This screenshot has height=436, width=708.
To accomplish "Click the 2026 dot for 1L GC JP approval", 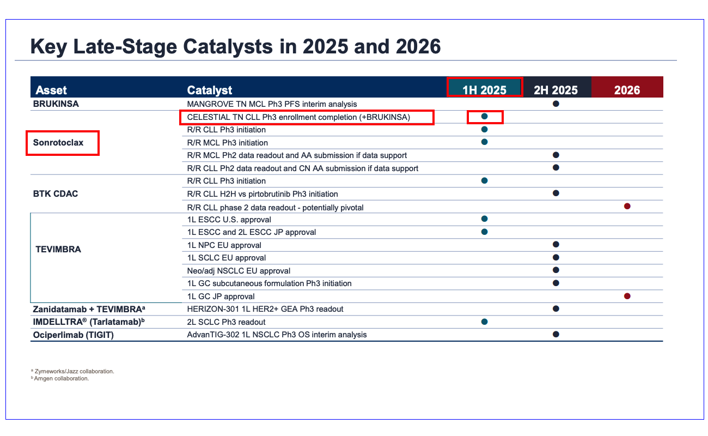I will coord(627,296).
